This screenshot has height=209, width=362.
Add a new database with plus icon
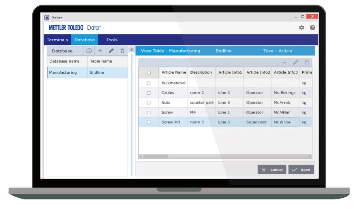pos(100,51)
